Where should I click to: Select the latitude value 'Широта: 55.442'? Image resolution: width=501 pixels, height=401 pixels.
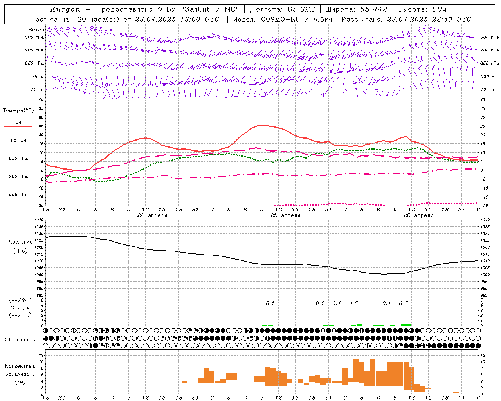pos(356,9)
